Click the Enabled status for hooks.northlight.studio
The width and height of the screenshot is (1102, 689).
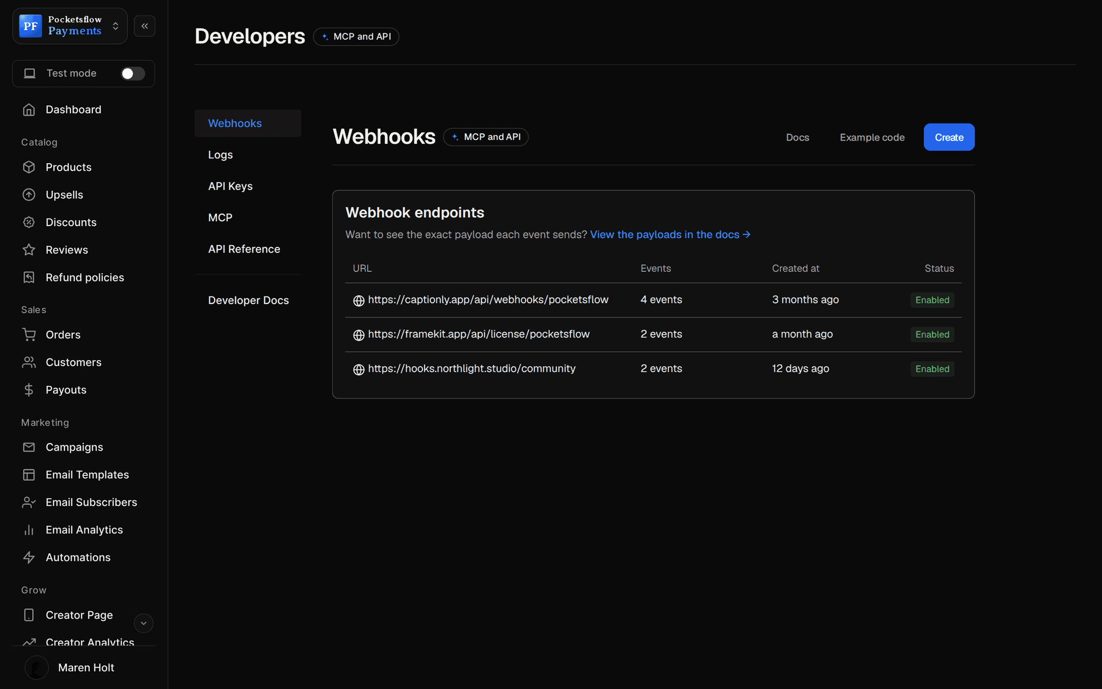[x=933, y=369]
